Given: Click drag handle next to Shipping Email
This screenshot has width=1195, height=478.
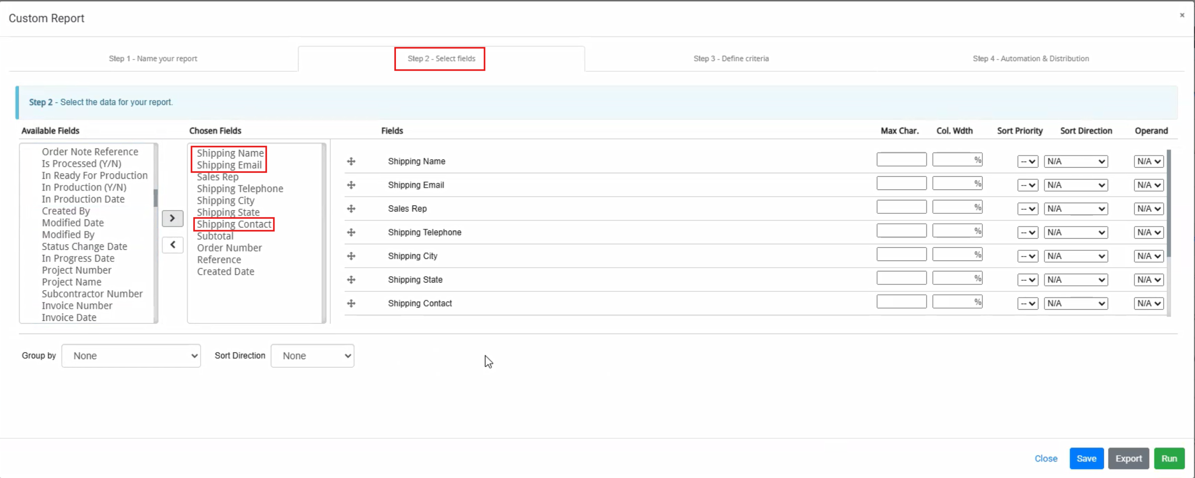Looking at the screenshot, I should [351, 185].
